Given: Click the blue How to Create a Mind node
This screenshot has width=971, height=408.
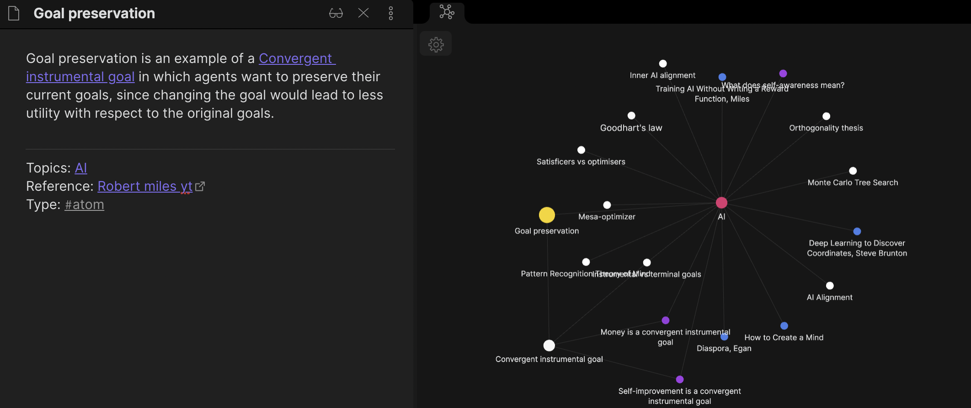Looking at the screenshot, I should pos(784,326).
